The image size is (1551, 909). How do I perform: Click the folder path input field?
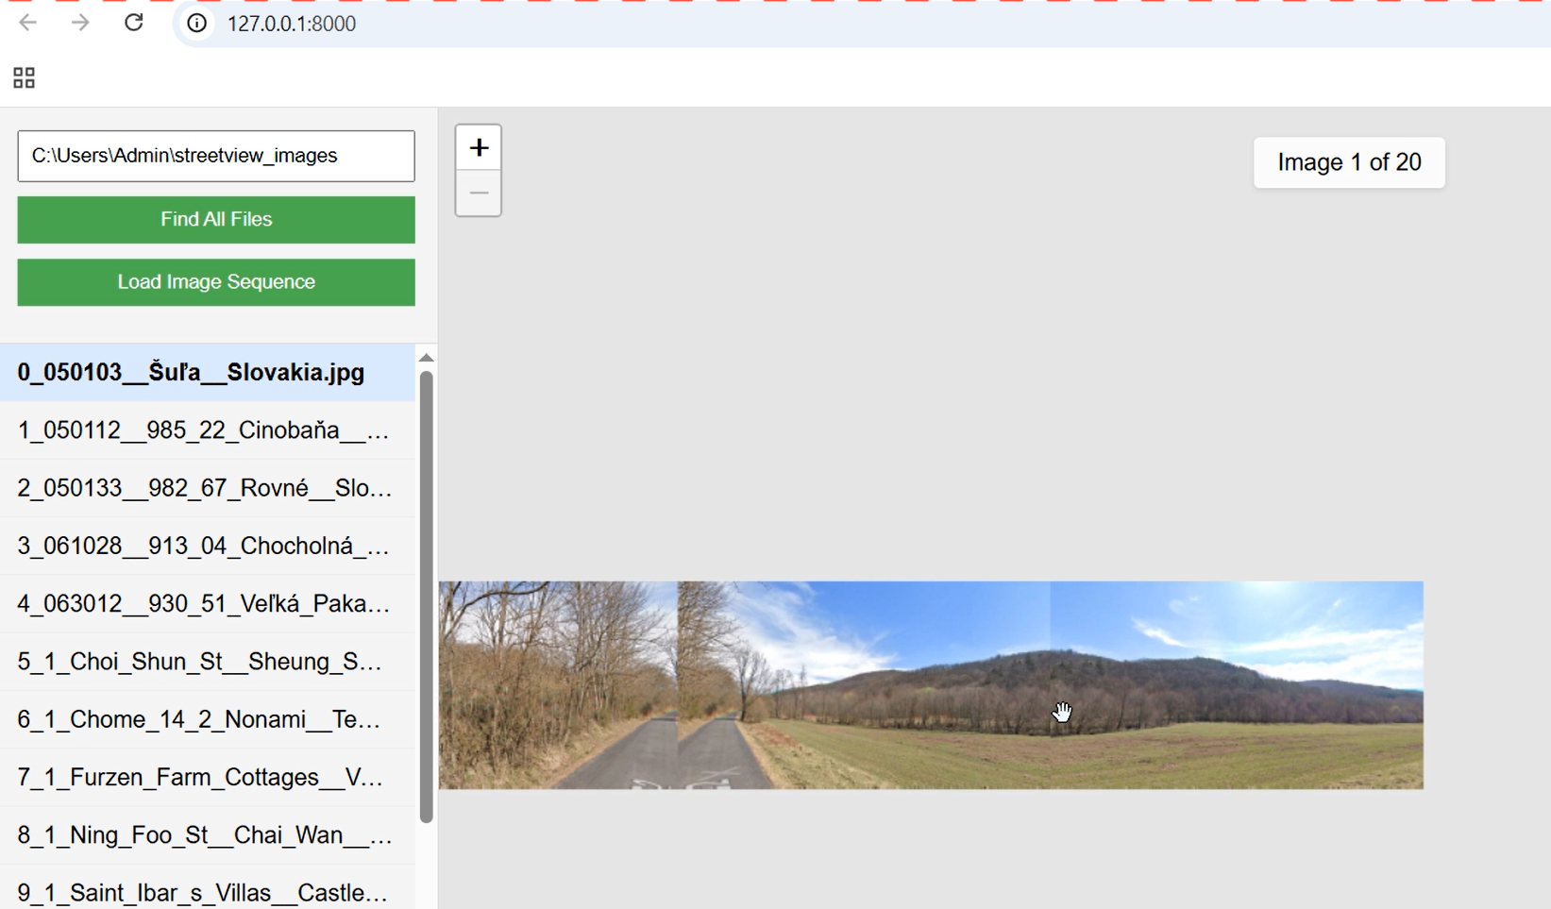[216, 156]
